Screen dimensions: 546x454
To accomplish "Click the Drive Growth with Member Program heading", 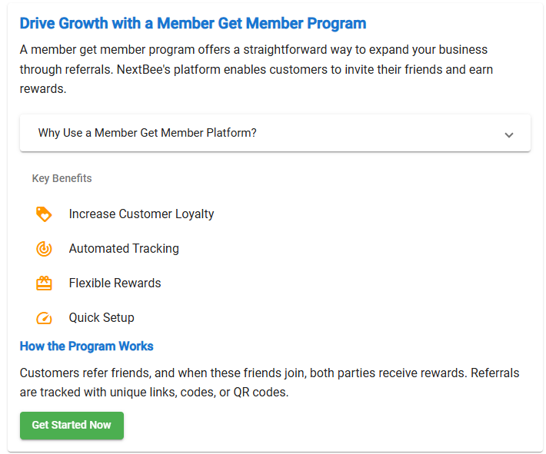I will point(193,24).
